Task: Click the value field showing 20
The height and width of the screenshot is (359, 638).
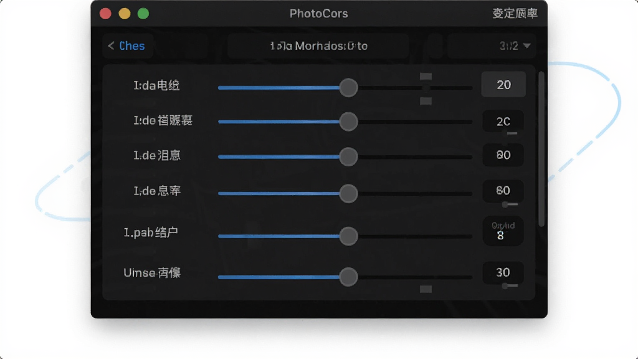Action: 503,85
